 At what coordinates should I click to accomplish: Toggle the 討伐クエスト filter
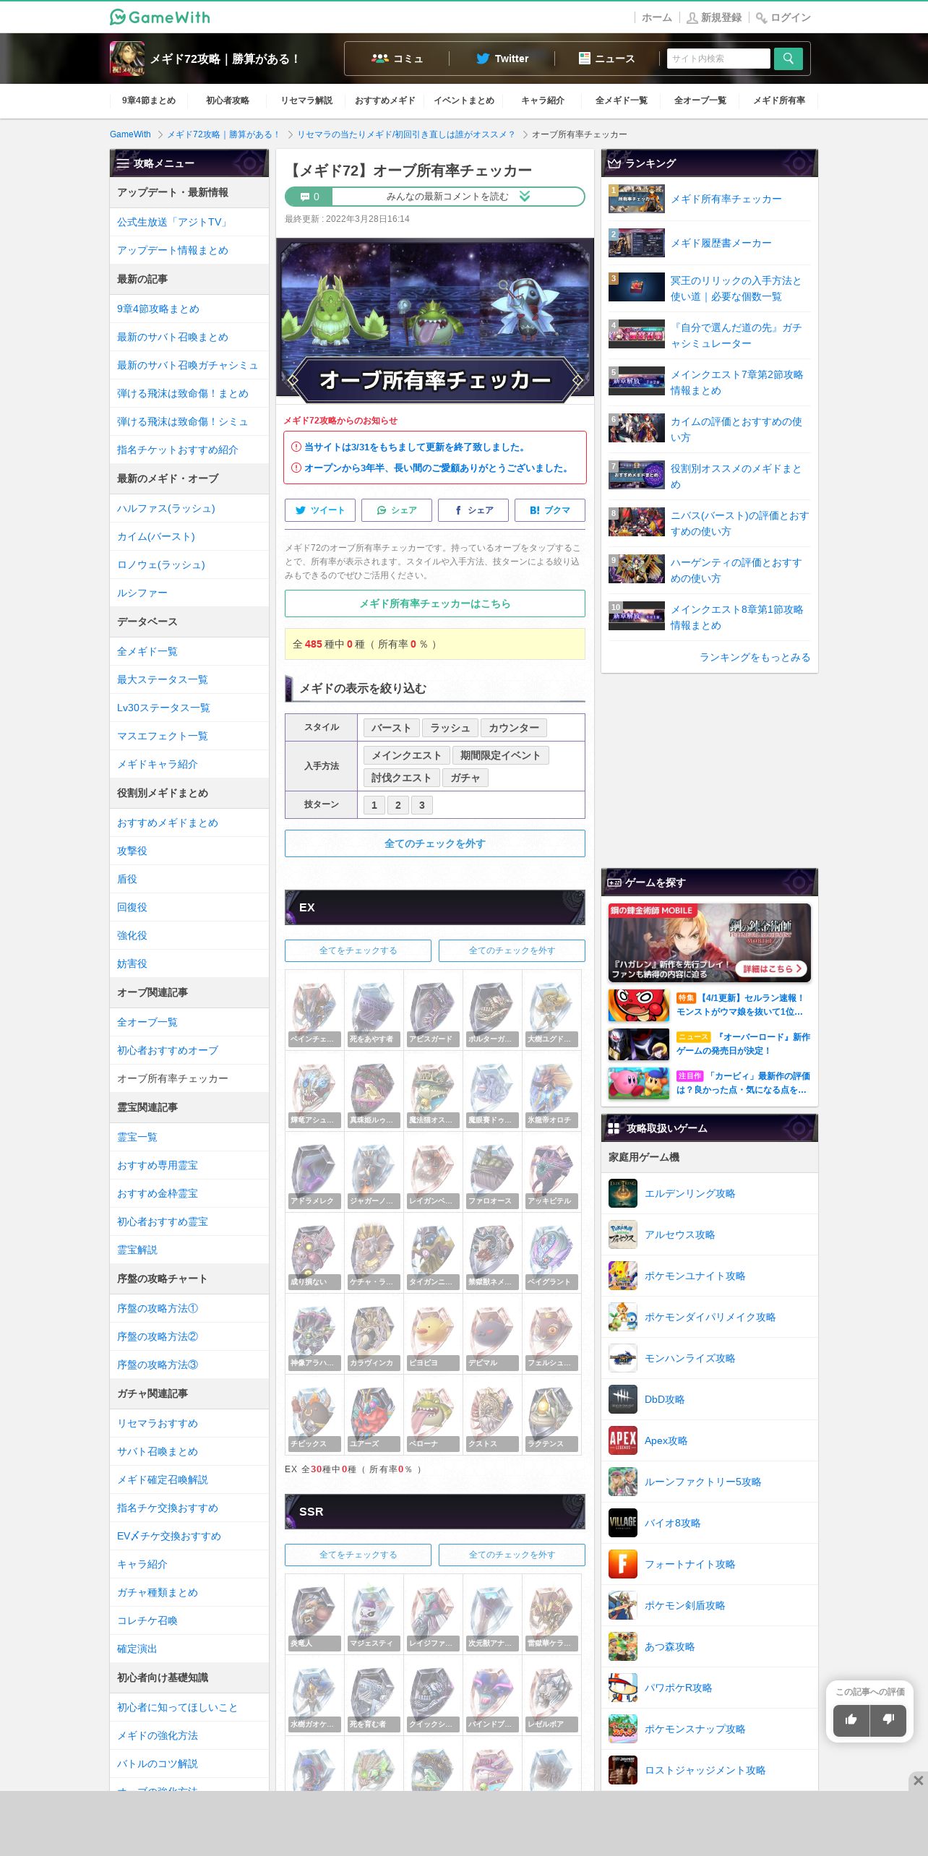pyautogui.click(x=400, y=778)
